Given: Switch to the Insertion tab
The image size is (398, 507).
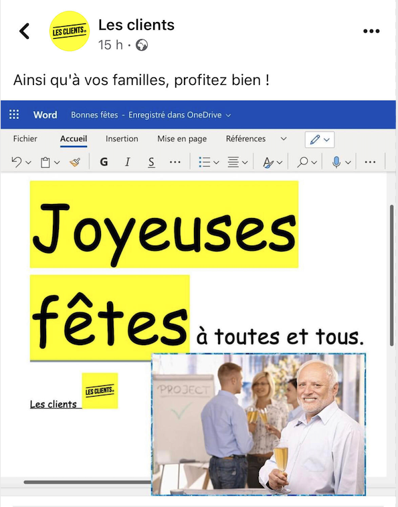Looking at the screenshot, I should click(122, 138).
